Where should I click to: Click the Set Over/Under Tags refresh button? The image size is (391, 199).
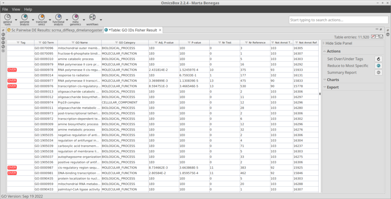click(378, 59)
